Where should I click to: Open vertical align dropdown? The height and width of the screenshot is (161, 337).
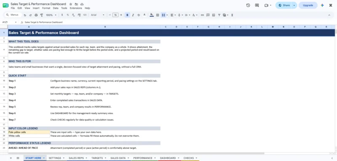[180, 15]
